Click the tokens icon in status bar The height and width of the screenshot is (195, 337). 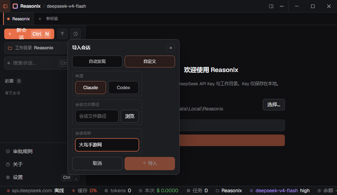click(x=106, y=190)
